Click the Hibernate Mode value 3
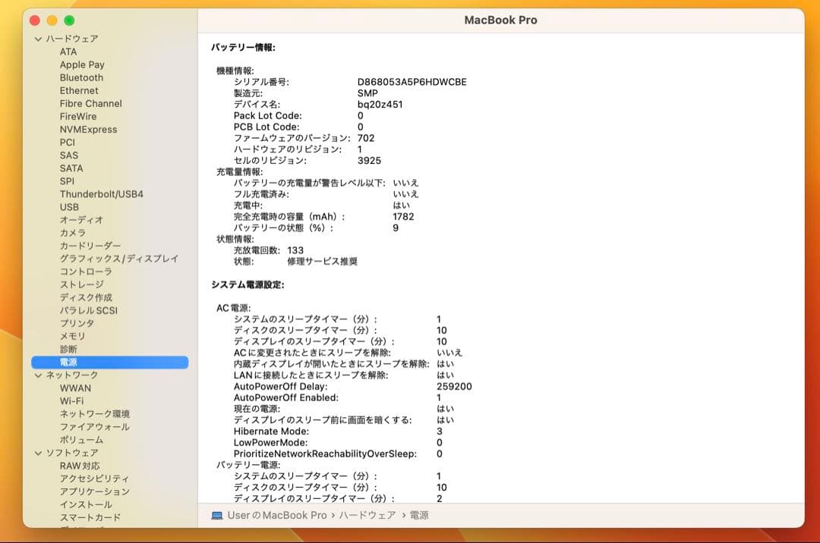 [440, 432]
